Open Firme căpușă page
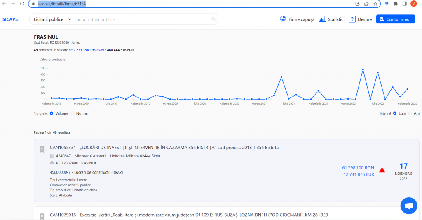The height and width of the screenshot is (220, 422). pyautogui.click(x=297, y=19)
